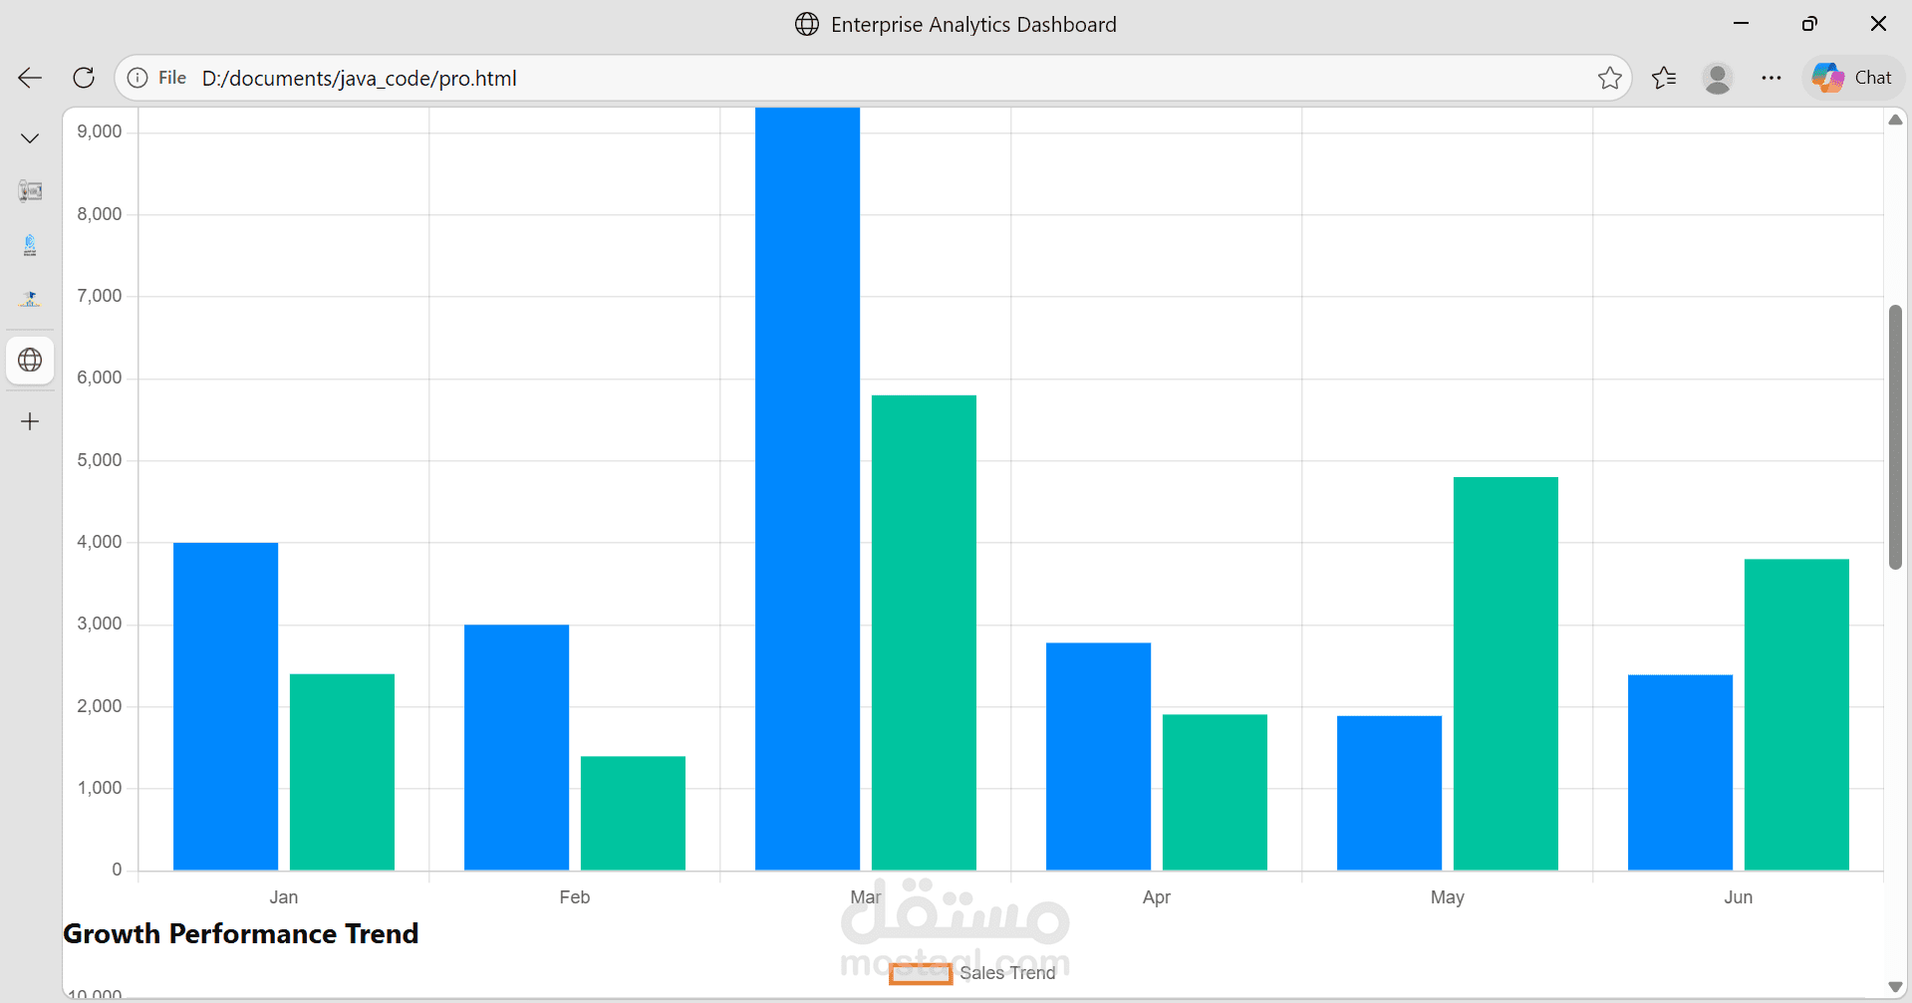Screen dimensions: 1912x1003
Task: Click the May axis label
Action: (1448, 897)
